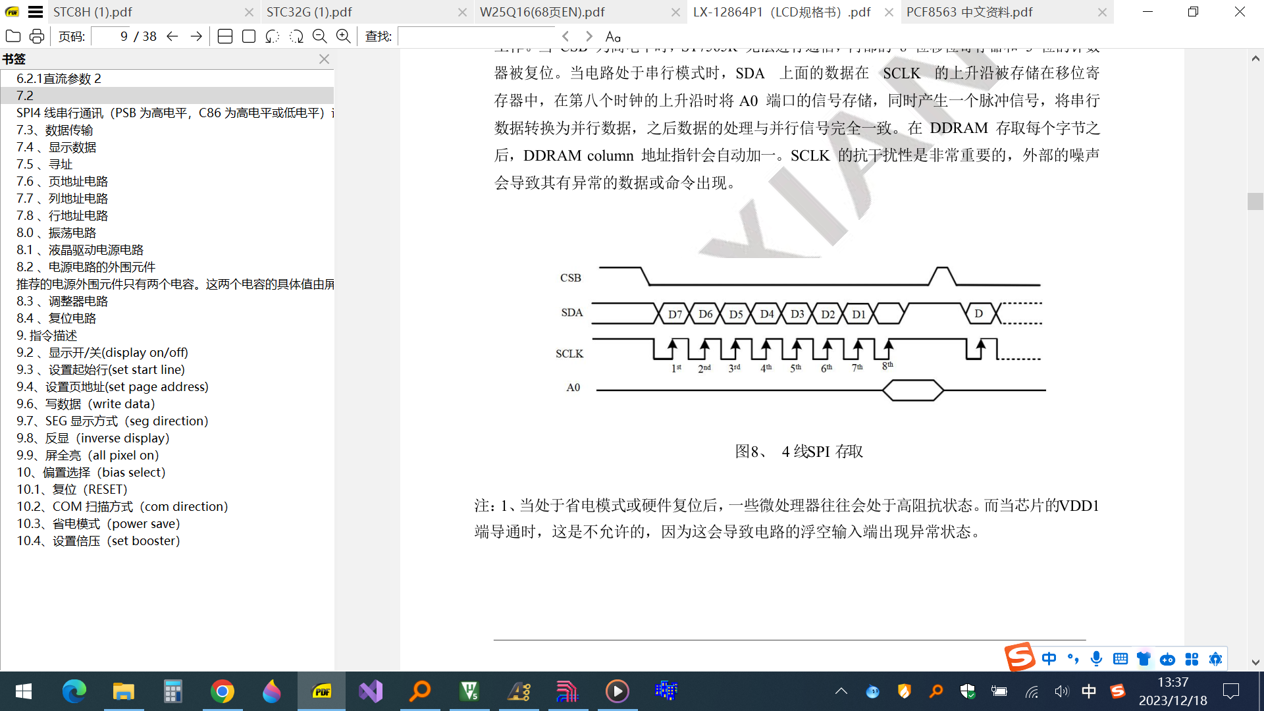Open bookmark 9. 指令描述
Viewport: 1264px width, 711px height.
167,335
